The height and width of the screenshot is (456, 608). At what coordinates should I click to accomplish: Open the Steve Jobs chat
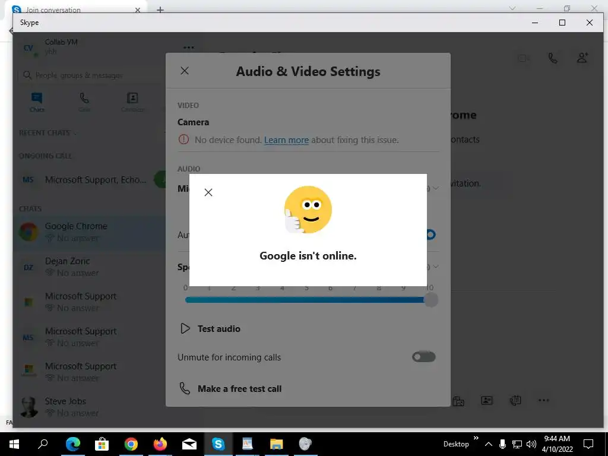(x=89, y=407)
